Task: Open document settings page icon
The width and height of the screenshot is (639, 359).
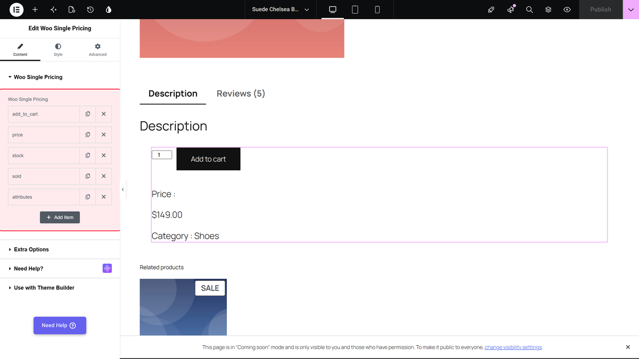Action: coord(72,10)
